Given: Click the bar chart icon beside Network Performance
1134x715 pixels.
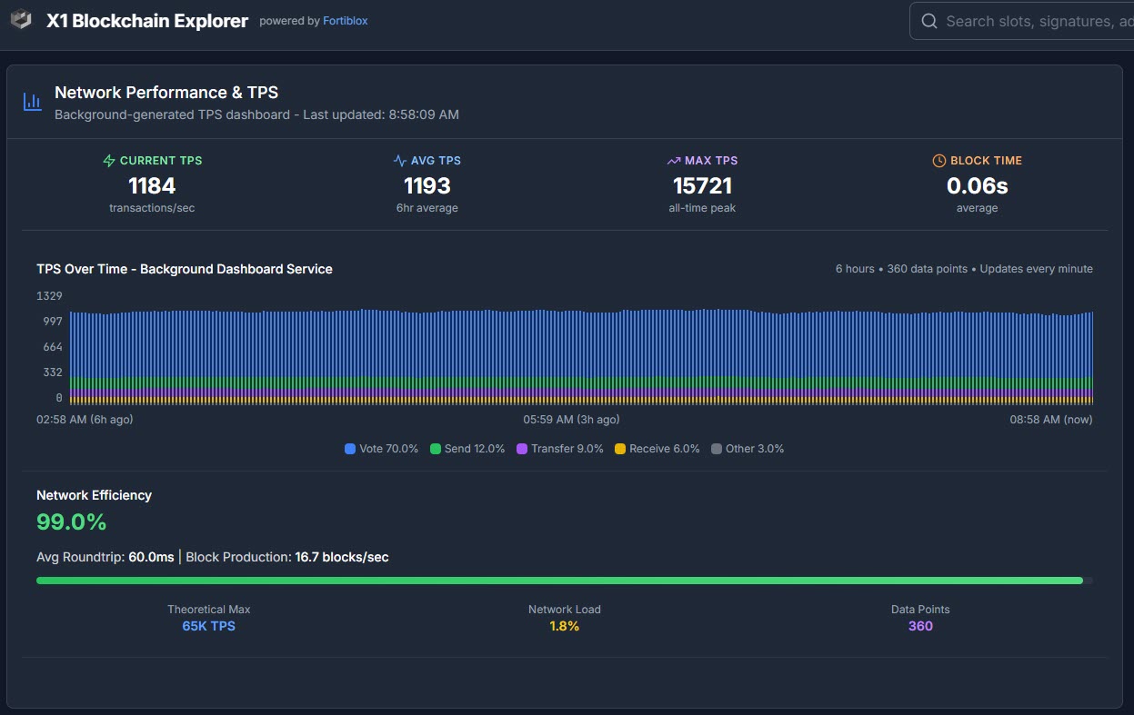Looking at the screenshot, I should [x=33, y=102].
